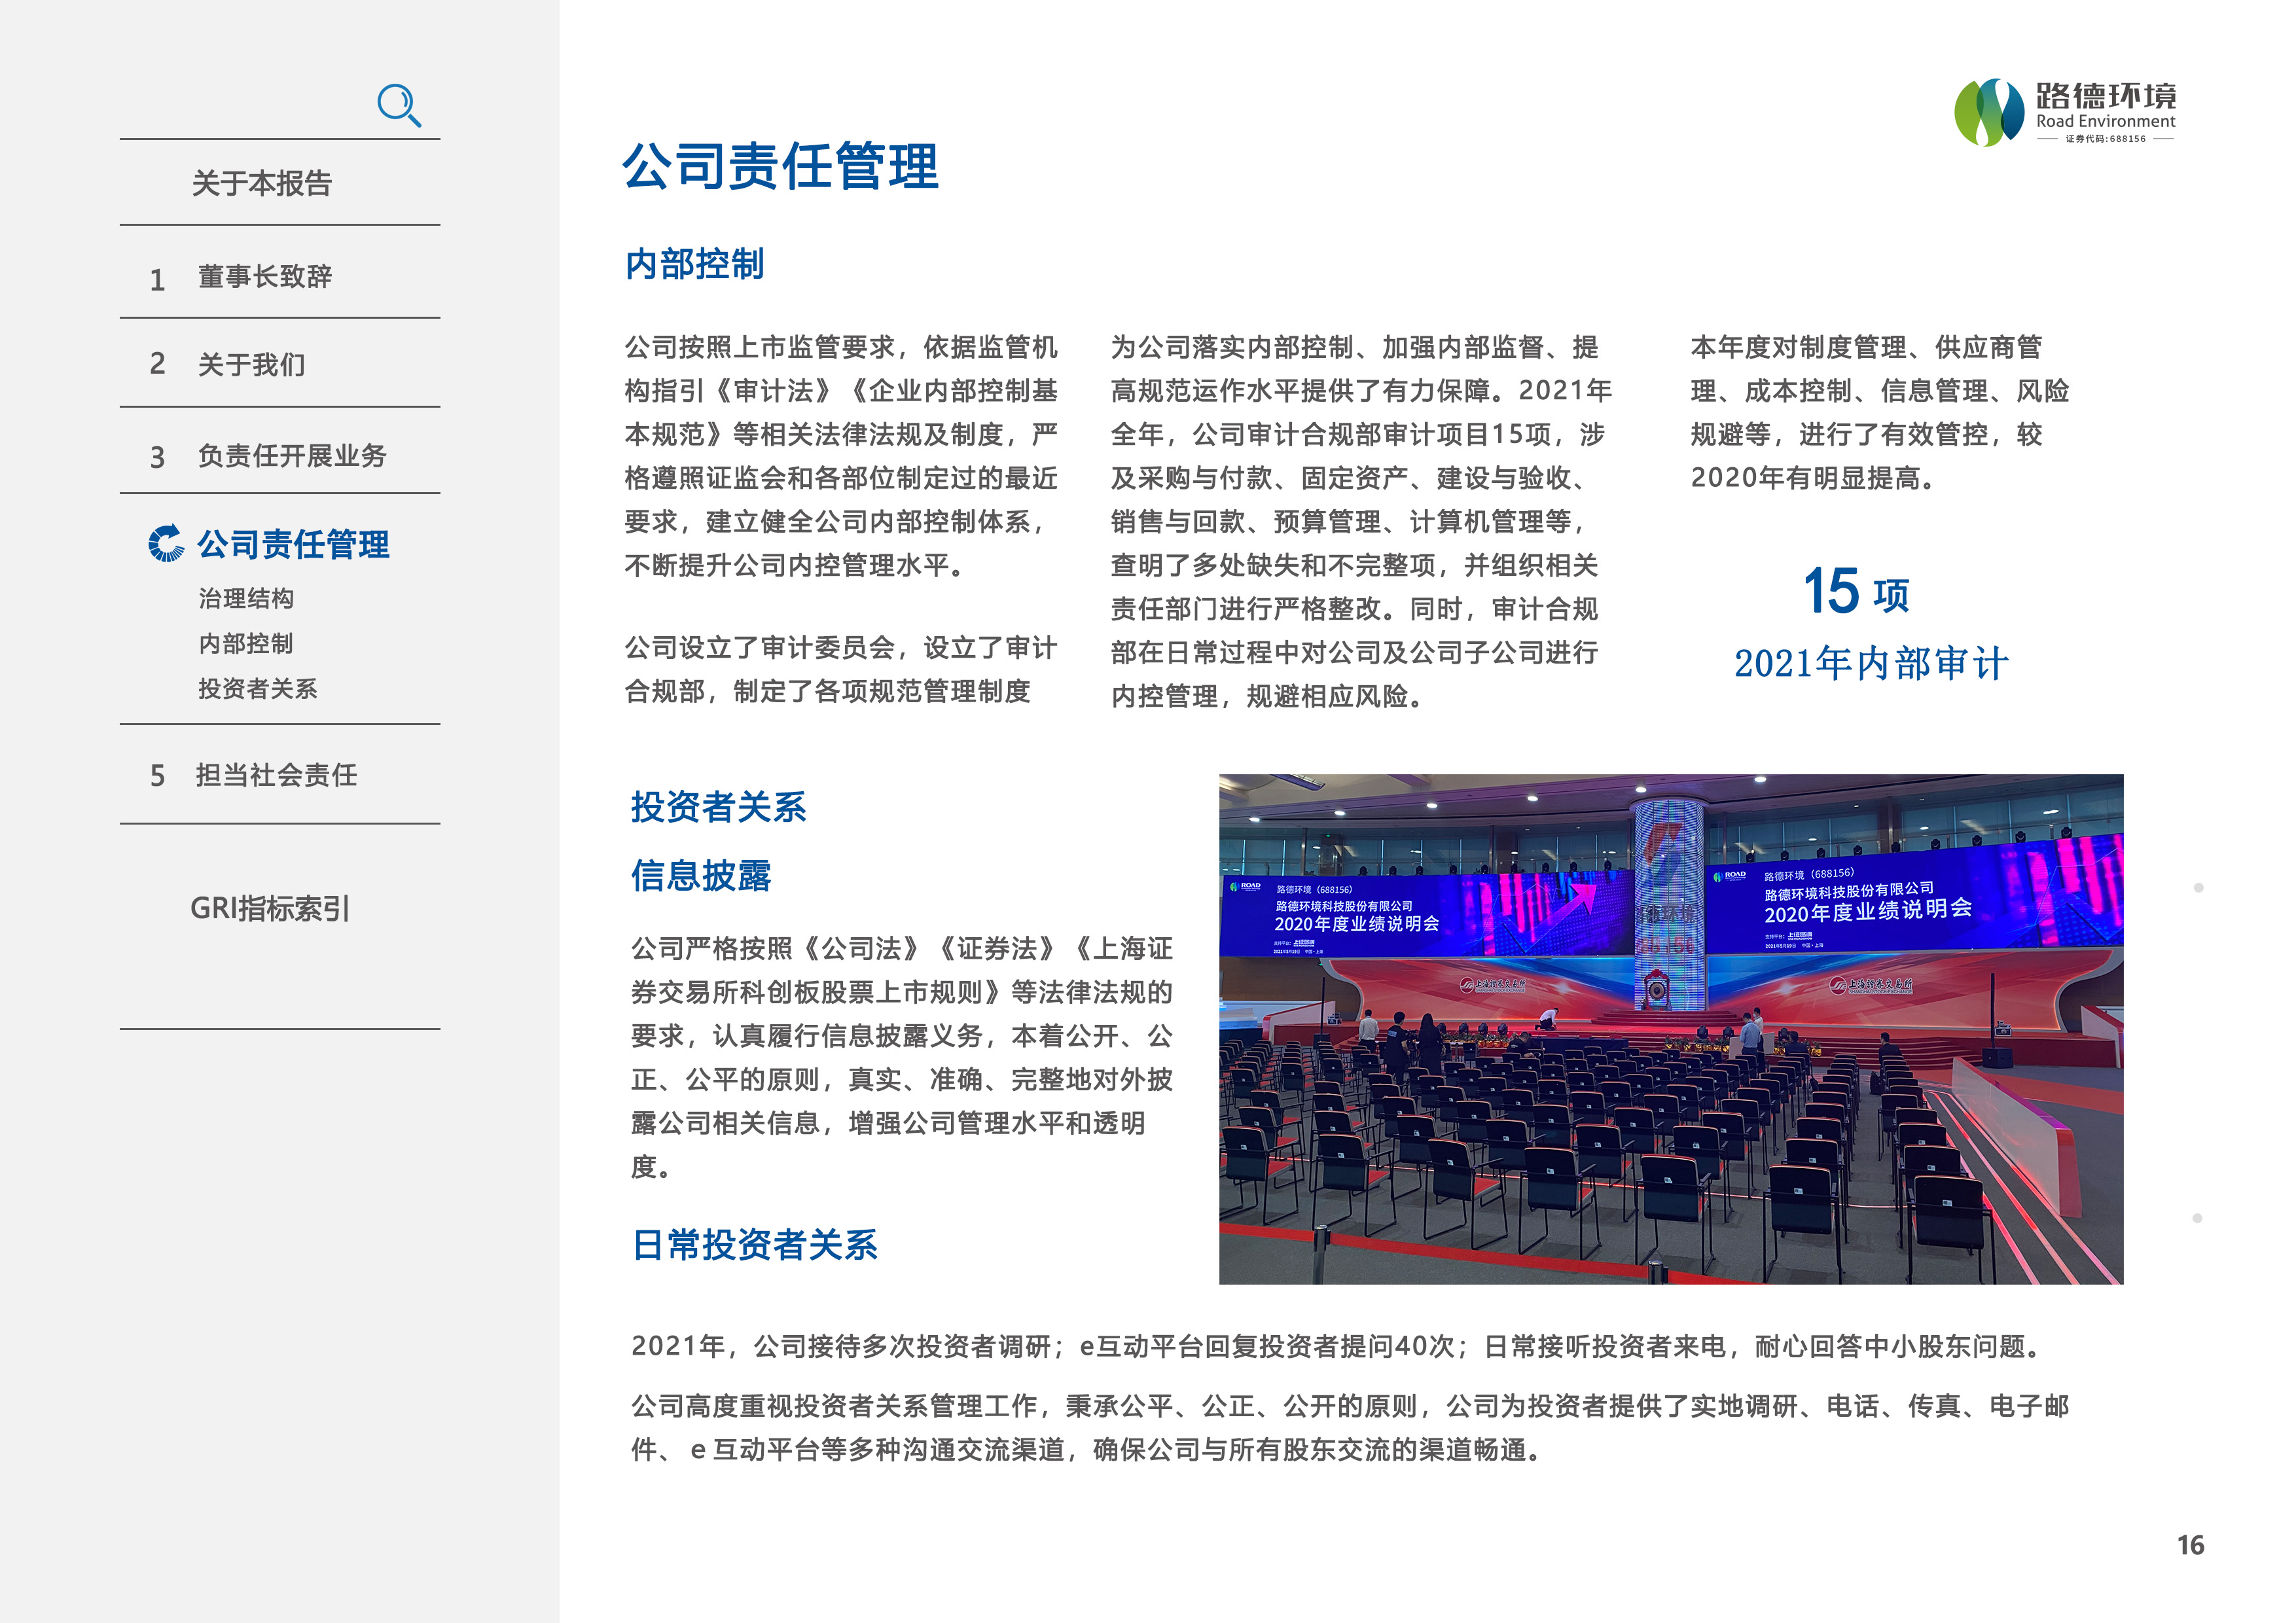The height and width of the screenshot is (1623, 2296).
Task: Go to 董事长致辞 chapter
Action: coord(264,277)
